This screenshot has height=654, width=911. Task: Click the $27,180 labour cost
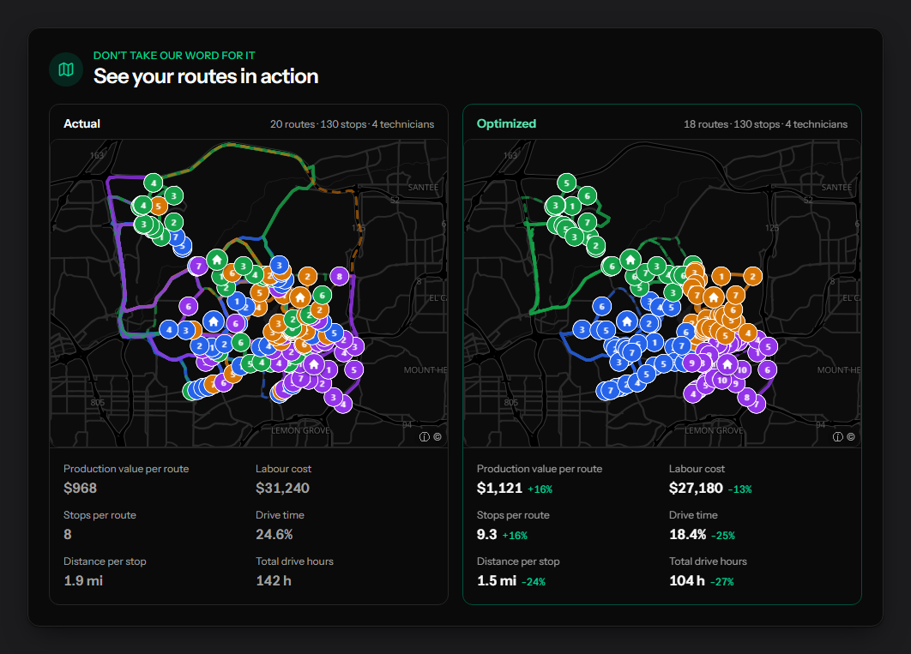[696, 488]
